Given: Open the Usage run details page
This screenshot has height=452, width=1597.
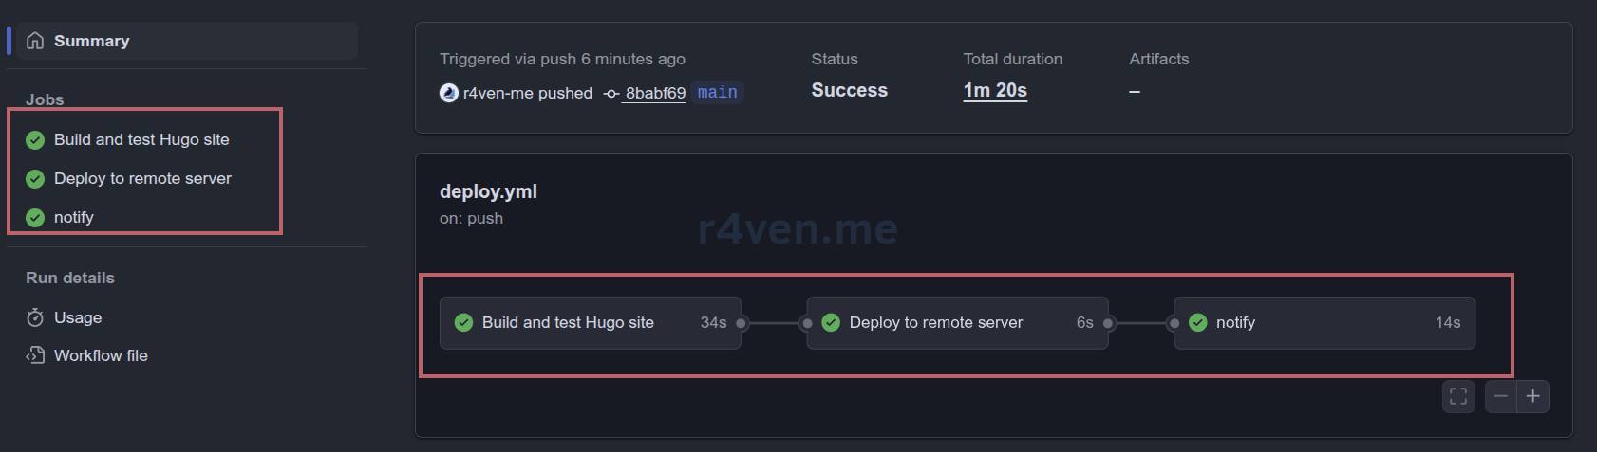Looking at the screenshot, I should (78, 317).
